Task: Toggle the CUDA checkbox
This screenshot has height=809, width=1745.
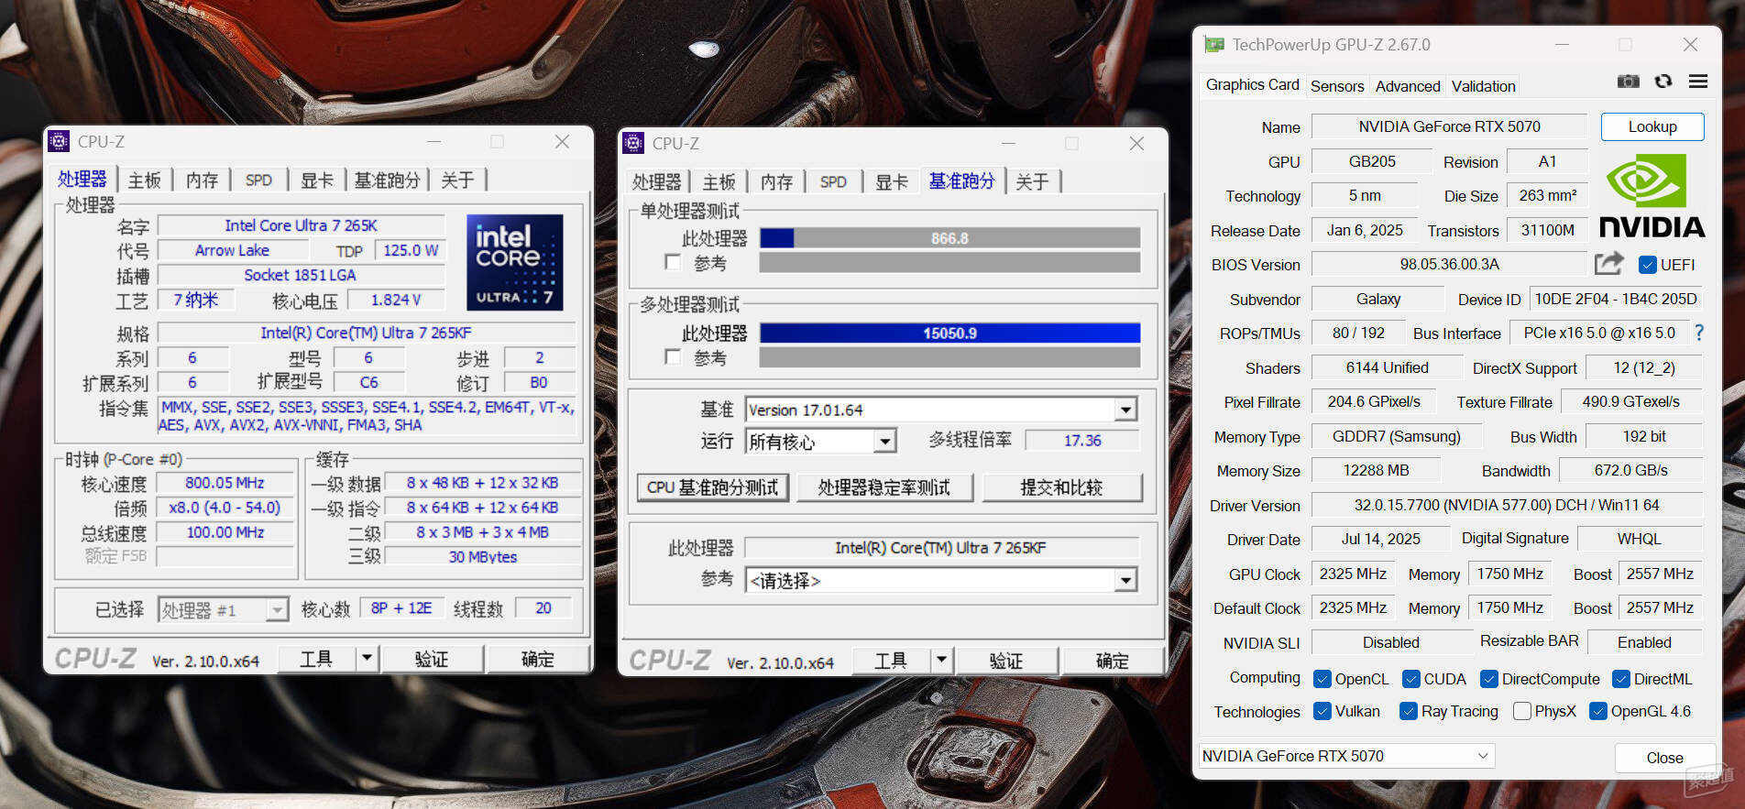Action: pyautogui.click(x=1411, y=679)
